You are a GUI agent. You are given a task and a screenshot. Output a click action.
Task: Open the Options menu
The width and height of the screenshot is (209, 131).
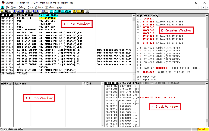[x=39, y=7]
